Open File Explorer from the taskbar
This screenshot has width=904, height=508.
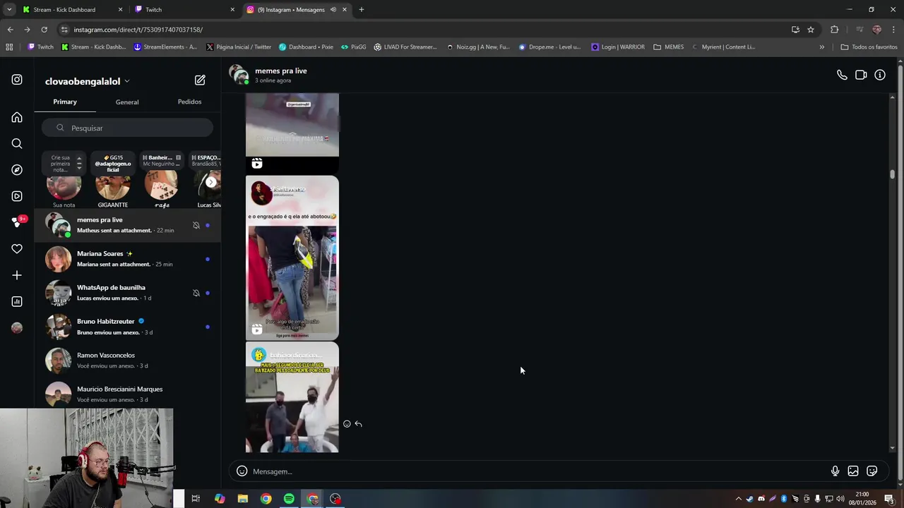tap(243, 499)
